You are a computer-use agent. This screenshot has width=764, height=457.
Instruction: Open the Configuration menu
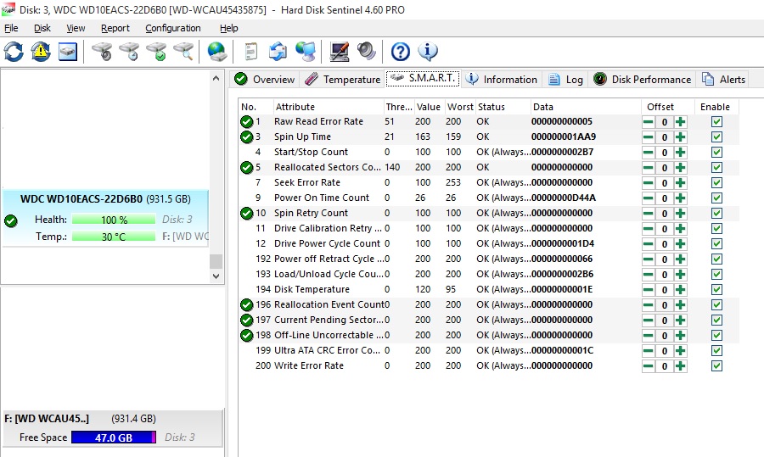click(x=173, y=28)
